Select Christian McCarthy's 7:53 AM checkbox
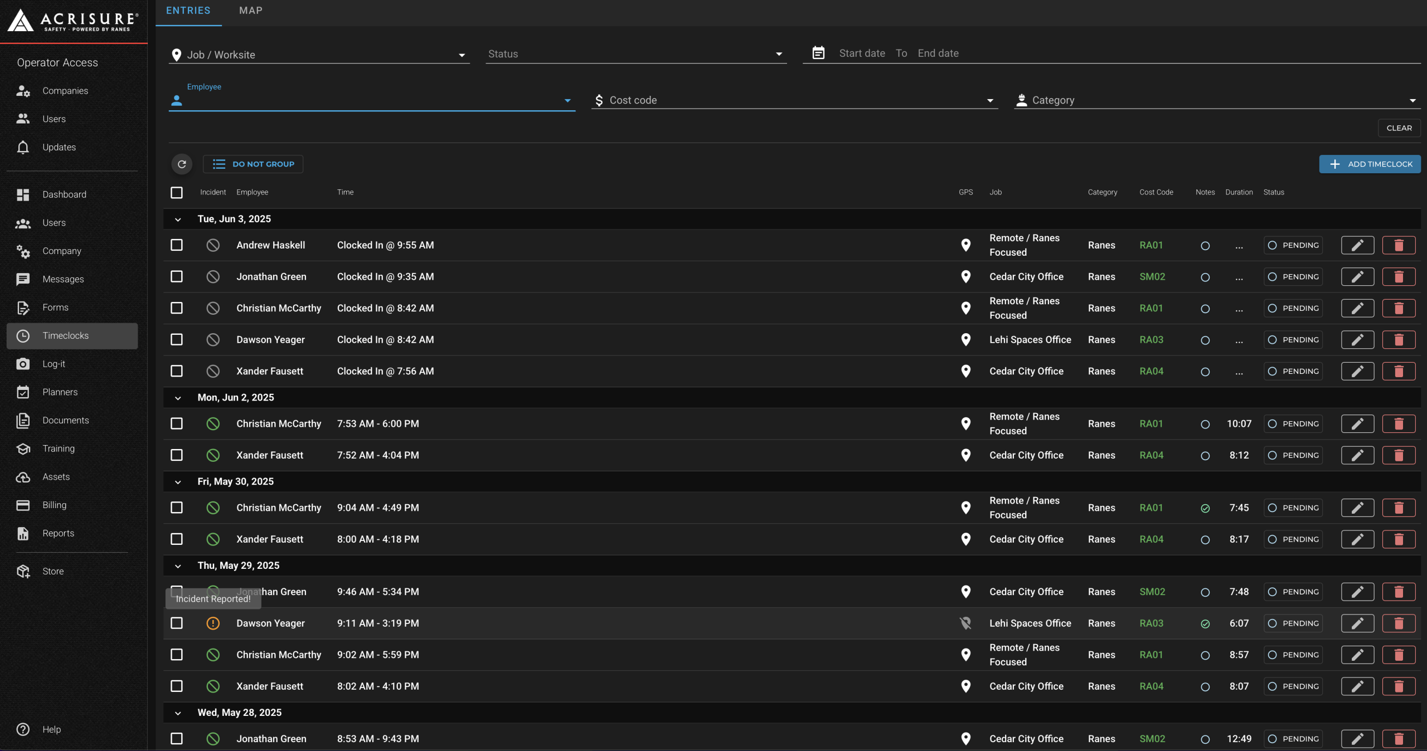Screen dimensions: 1427x751 (x=177, y=424)
